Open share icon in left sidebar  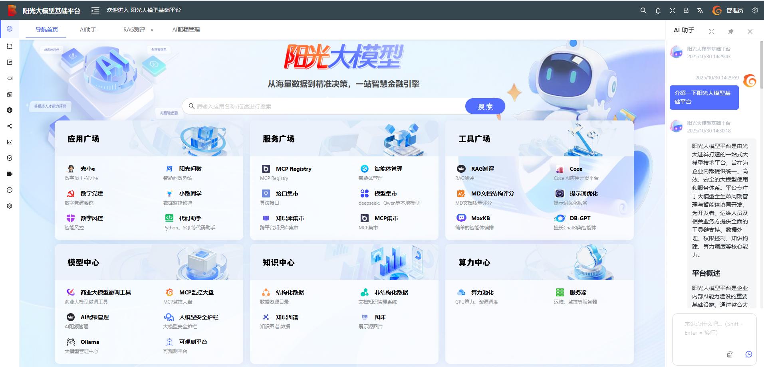click(10, 126)
